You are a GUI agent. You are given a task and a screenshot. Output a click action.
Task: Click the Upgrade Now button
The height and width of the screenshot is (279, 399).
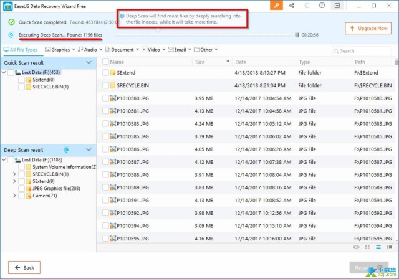368,28
